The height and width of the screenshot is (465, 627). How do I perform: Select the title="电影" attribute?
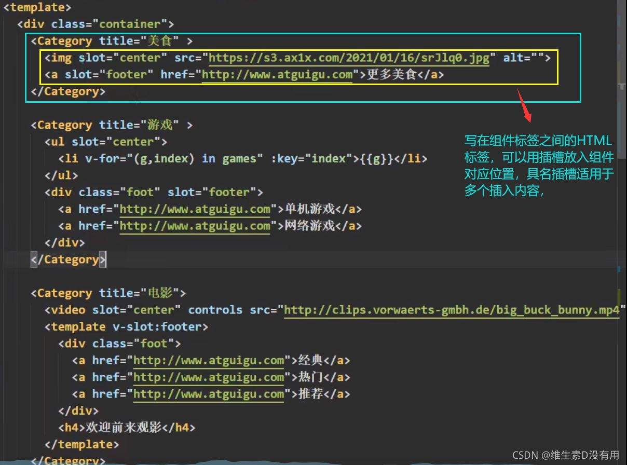click(139, 293)
